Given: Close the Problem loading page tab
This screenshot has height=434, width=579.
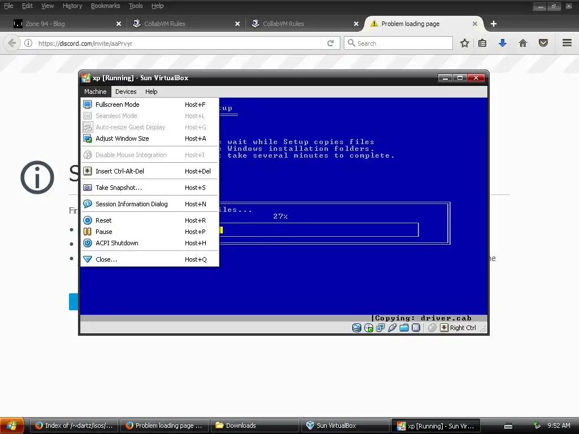Looking at the screenshot, I should (475, 24).
